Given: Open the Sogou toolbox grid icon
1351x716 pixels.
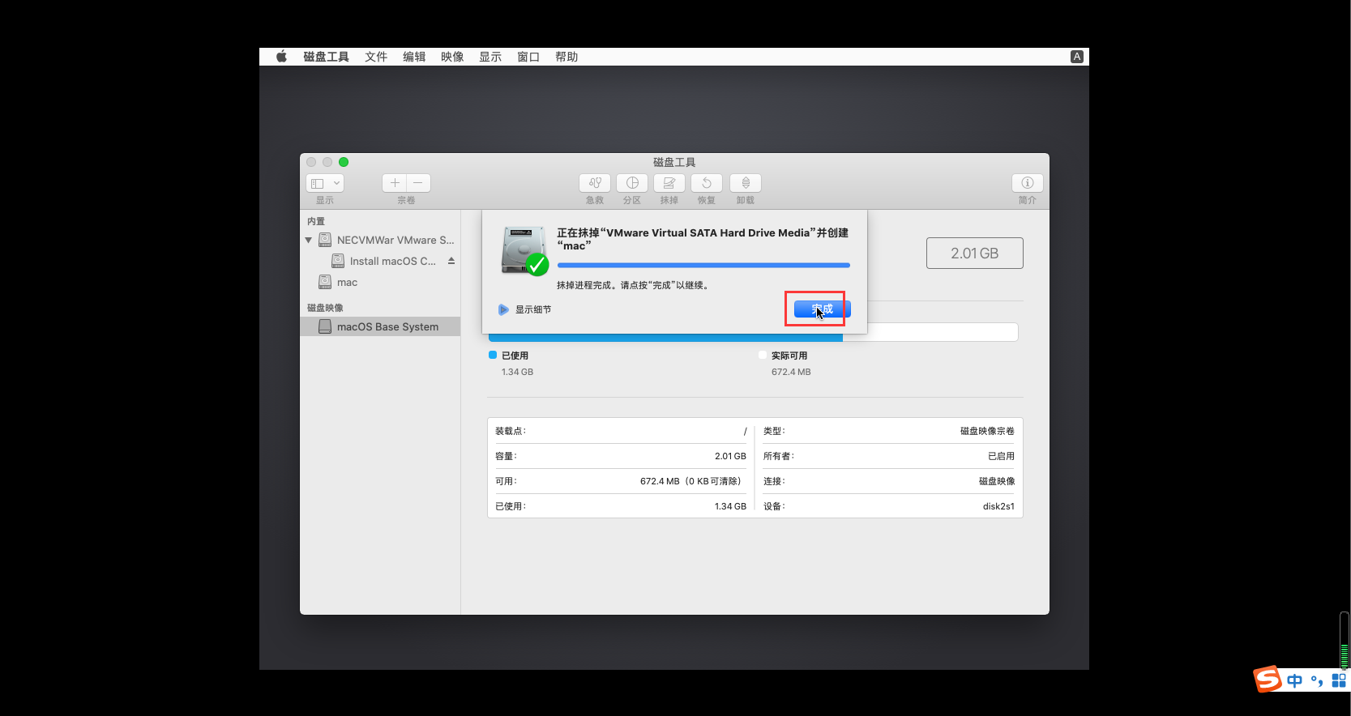Looking at the screenshot, I should [1339, 680].
